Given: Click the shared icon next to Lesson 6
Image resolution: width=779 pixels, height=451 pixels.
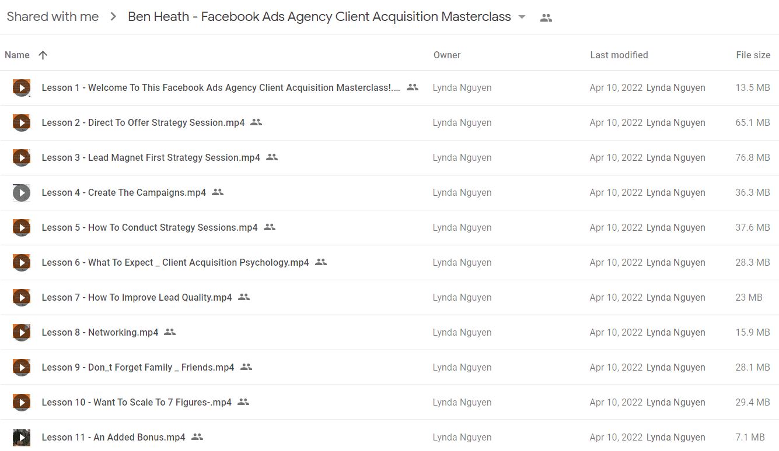Looking at the screenshot, I should tap(321, 262).
